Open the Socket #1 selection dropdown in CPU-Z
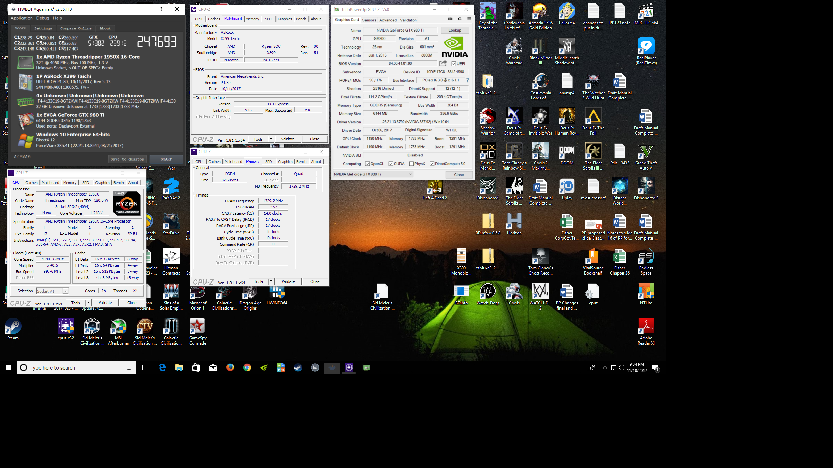Screen dimensions: 833x468 [65, 291]
